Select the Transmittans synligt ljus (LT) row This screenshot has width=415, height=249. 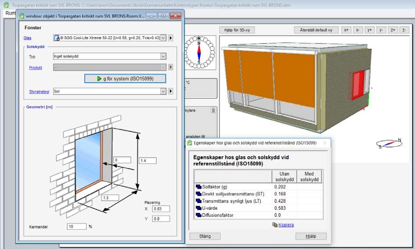(x=258, y=201)
